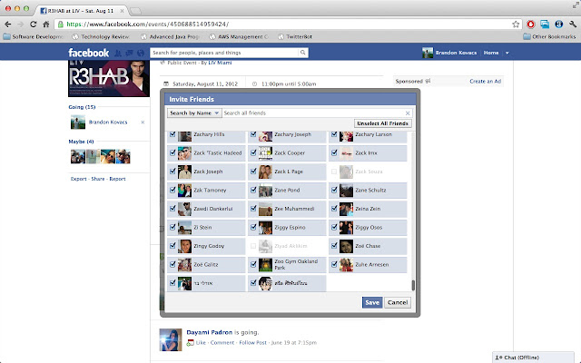Click the Export link
Screen dimensions: 581x363
[79, 179]
